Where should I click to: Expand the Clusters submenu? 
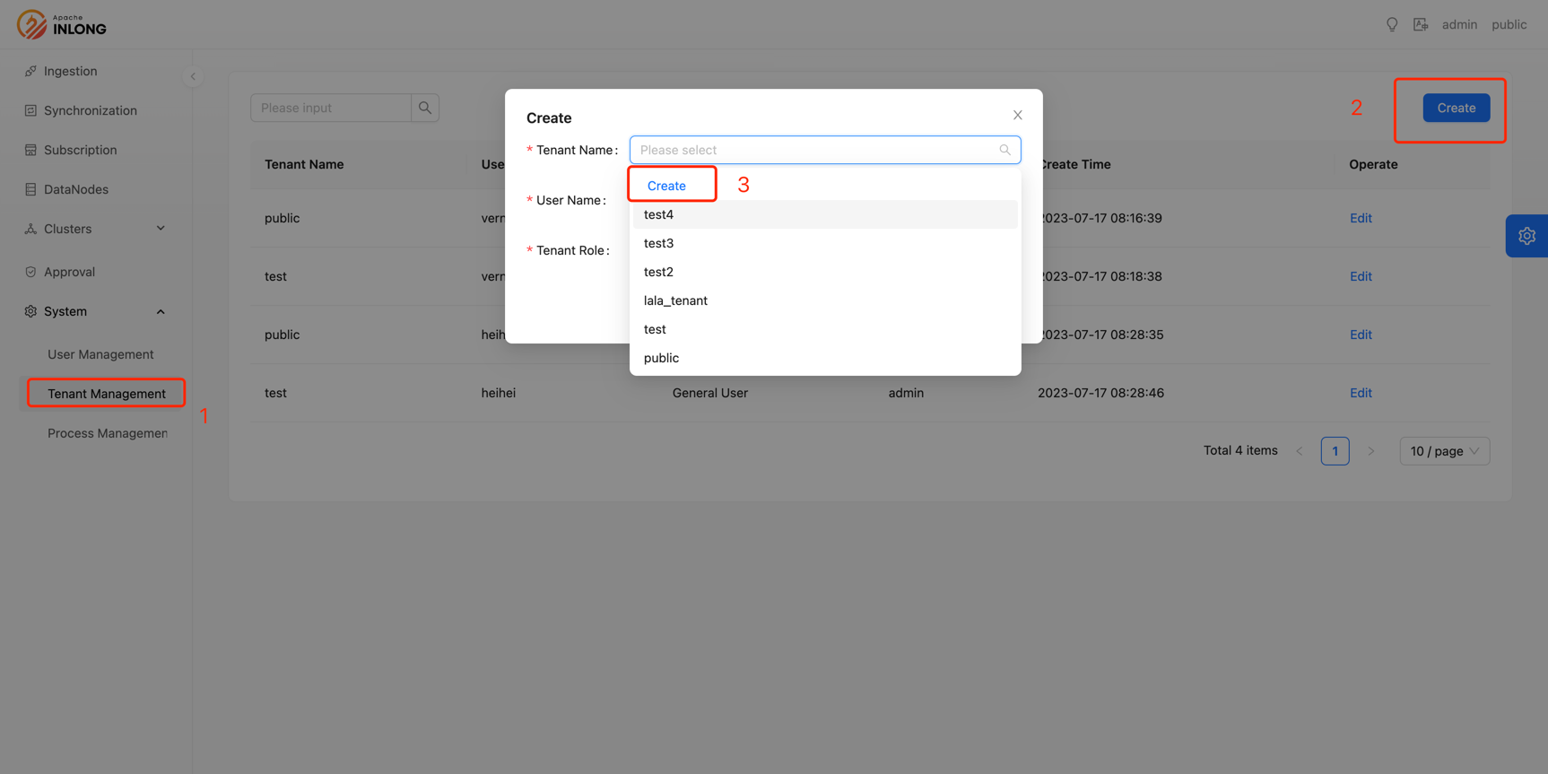(x=94, y=229)
